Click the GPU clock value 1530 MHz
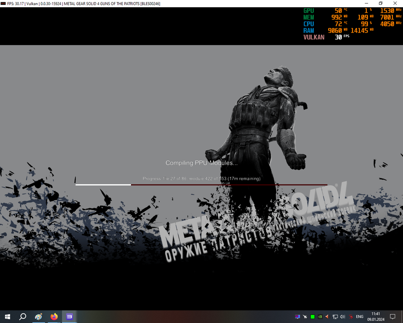 point(391,10)
